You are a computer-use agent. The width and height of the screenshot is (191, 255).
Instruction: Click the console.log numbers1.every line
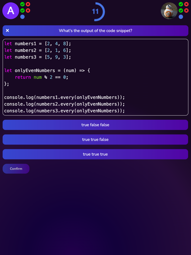click(x=64, y=97)
